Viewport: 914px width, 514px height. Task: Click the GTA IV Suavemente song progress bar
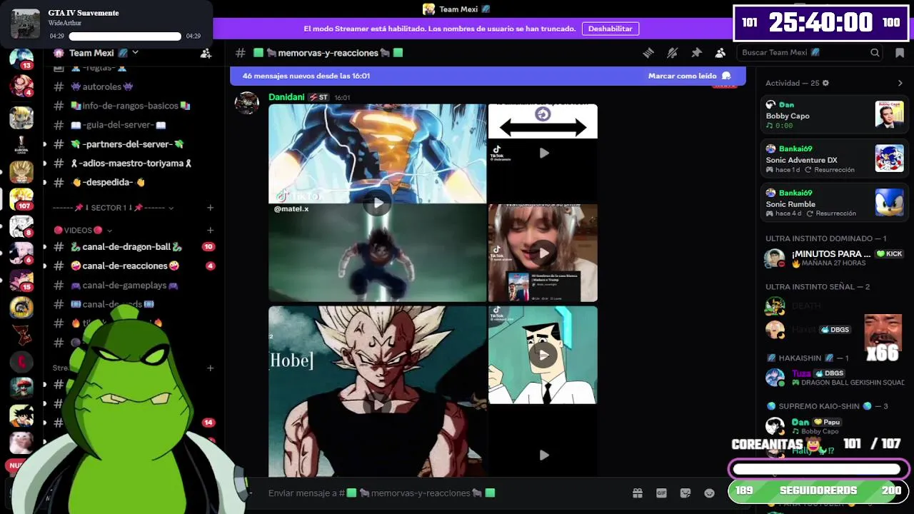[x=125, y=36]
